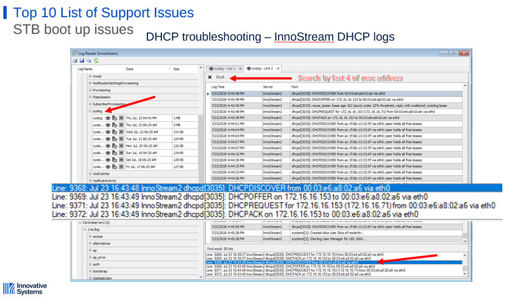The width and height of the screenshot is (509, 298).
Task: Click file-clock icon on Mon Jul 20 row
Action: point(114,146)
